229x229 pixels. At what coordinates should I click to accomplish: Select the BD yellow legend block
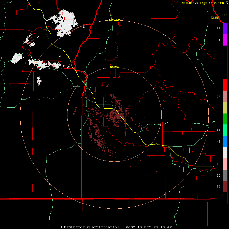click(225, 108)
